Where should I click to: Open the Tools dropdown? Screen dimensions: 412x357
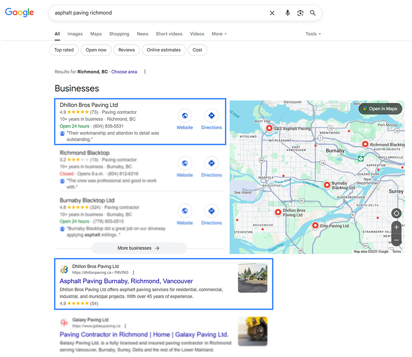point(313,34)
